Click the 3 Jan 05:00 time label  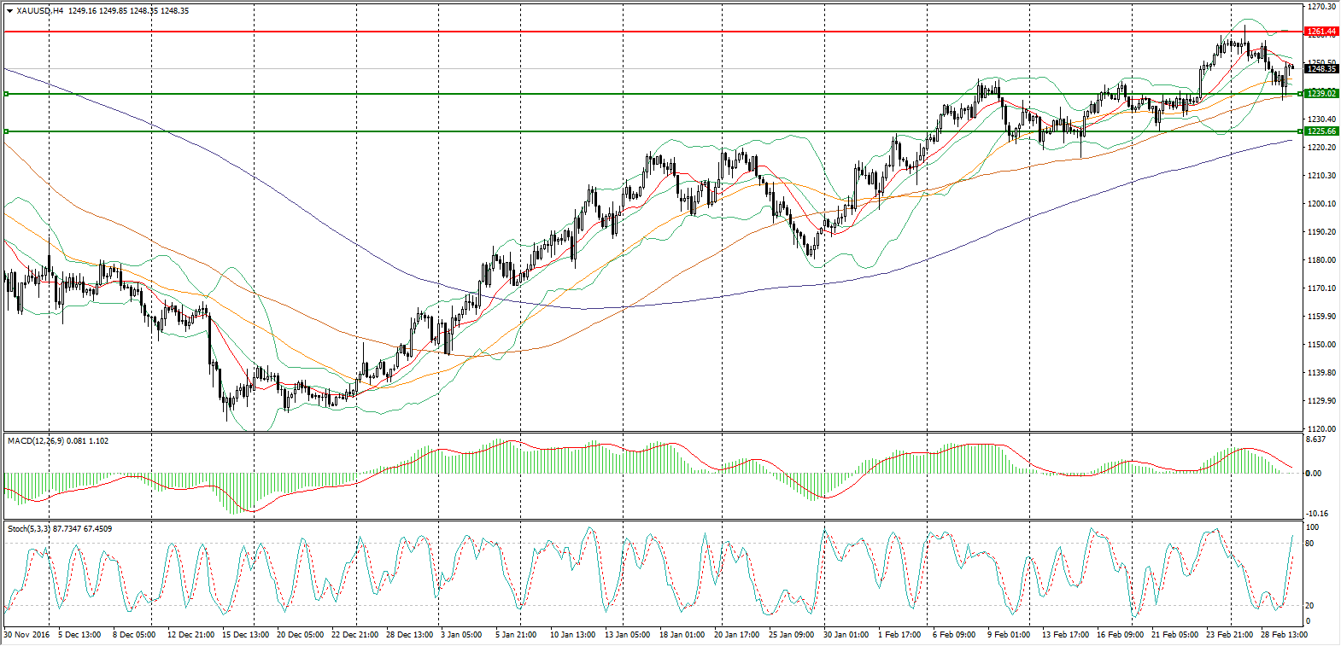click(461, 635)
